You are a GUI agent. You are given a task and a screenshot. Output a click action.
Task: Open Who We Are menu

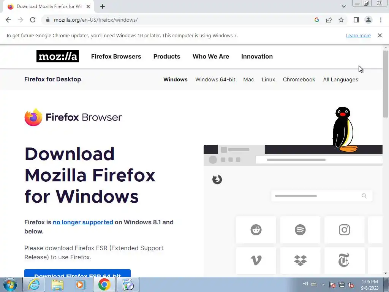(x=211, y=56)
